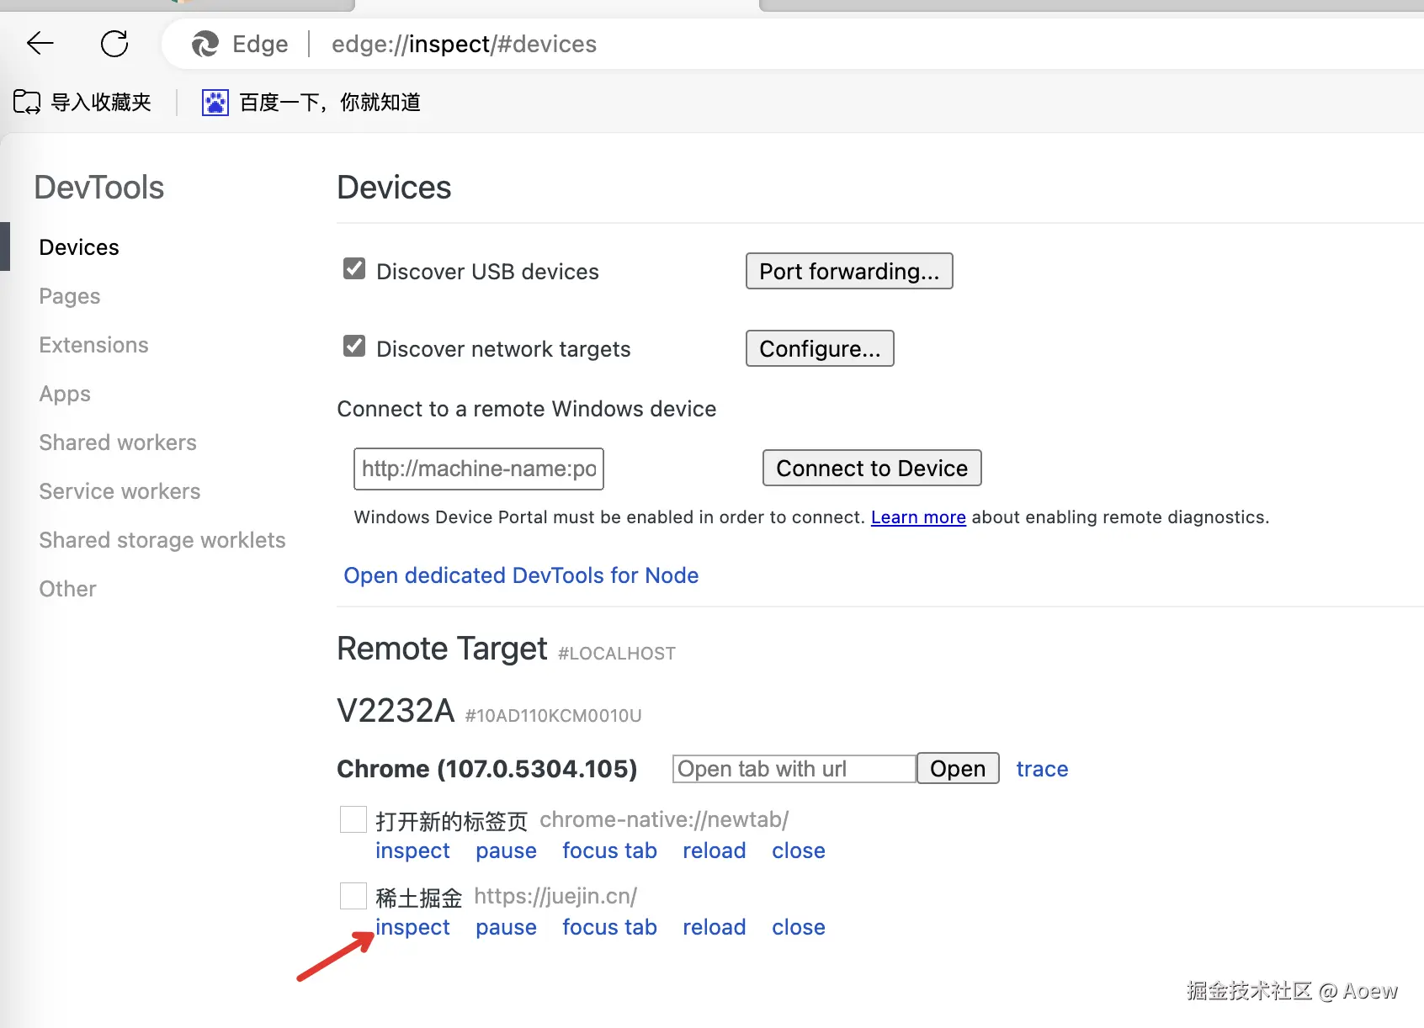Viewport: 1424px width, 1028px height.
Task: Open dedicated DevTools for Node
Action: pyautogui.click(x=521, y=575)
